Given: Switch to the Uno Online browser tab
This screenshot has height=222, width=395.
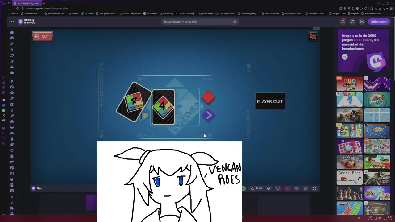Looking at the screenshot, I should [27, 3].
